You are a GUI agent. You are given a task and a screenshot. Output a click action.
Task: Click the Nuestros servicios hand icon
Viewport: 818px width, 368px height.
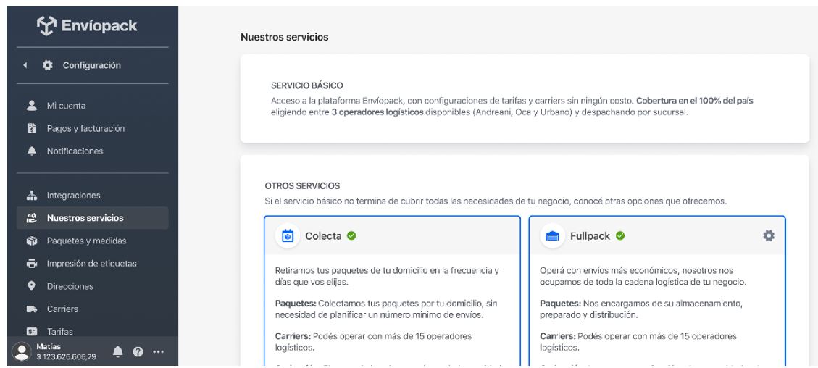coord(32,218)
